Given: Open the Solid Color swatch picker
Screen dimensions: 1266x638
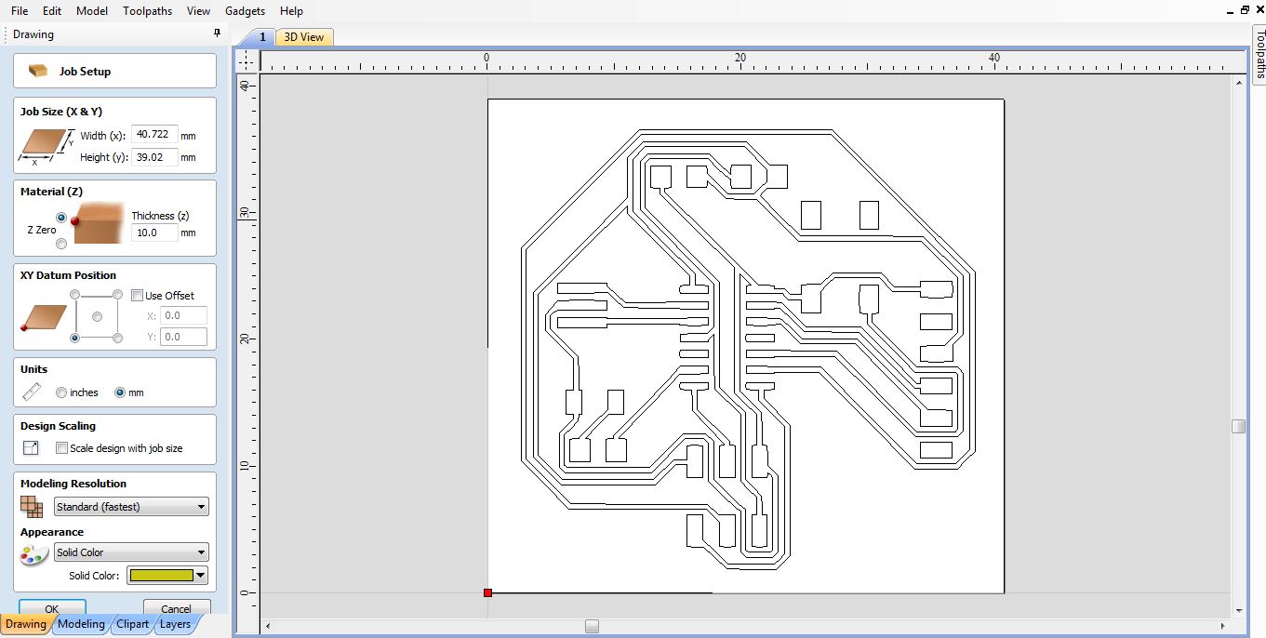Looking at the screenshot, I should [x=167, y=576].
